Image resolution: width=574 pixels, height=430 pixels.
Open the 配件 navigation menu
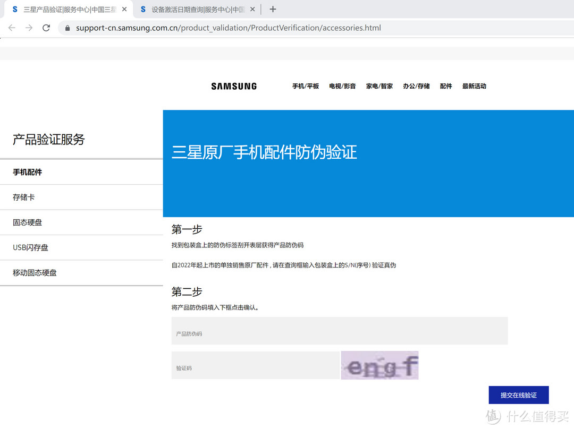coord(446,87)
